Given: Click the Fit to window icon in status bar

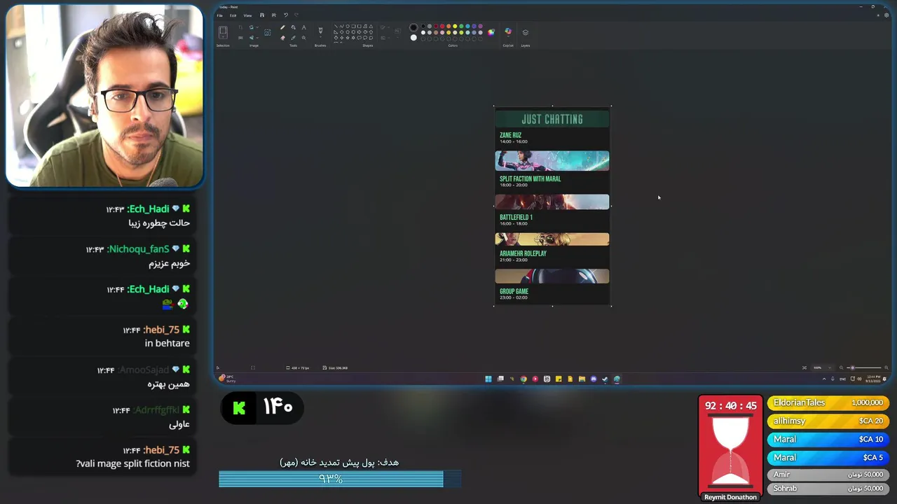Looking at the screenshot, I should click(x=804, y=367).
